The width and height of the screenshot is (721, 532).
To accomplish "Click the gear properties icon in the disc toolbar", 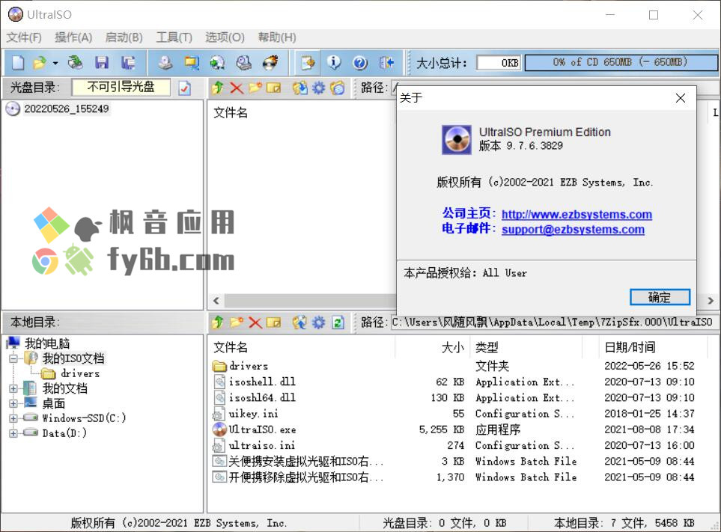I will click(319, 88).
